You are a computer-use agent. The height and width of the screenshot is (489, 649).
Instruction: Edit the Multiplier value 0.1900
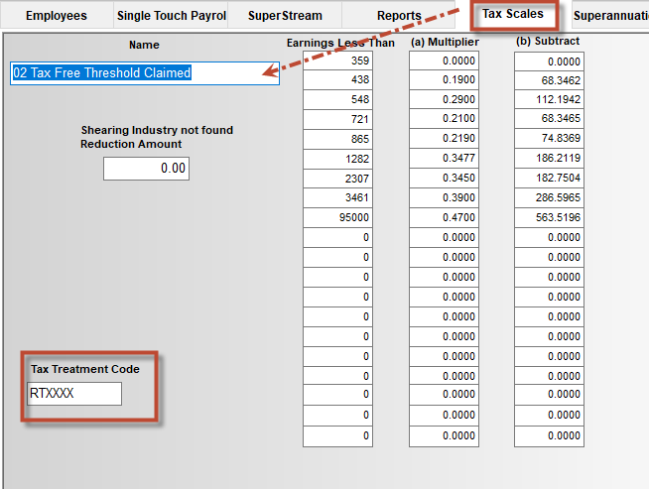[444, 80]
